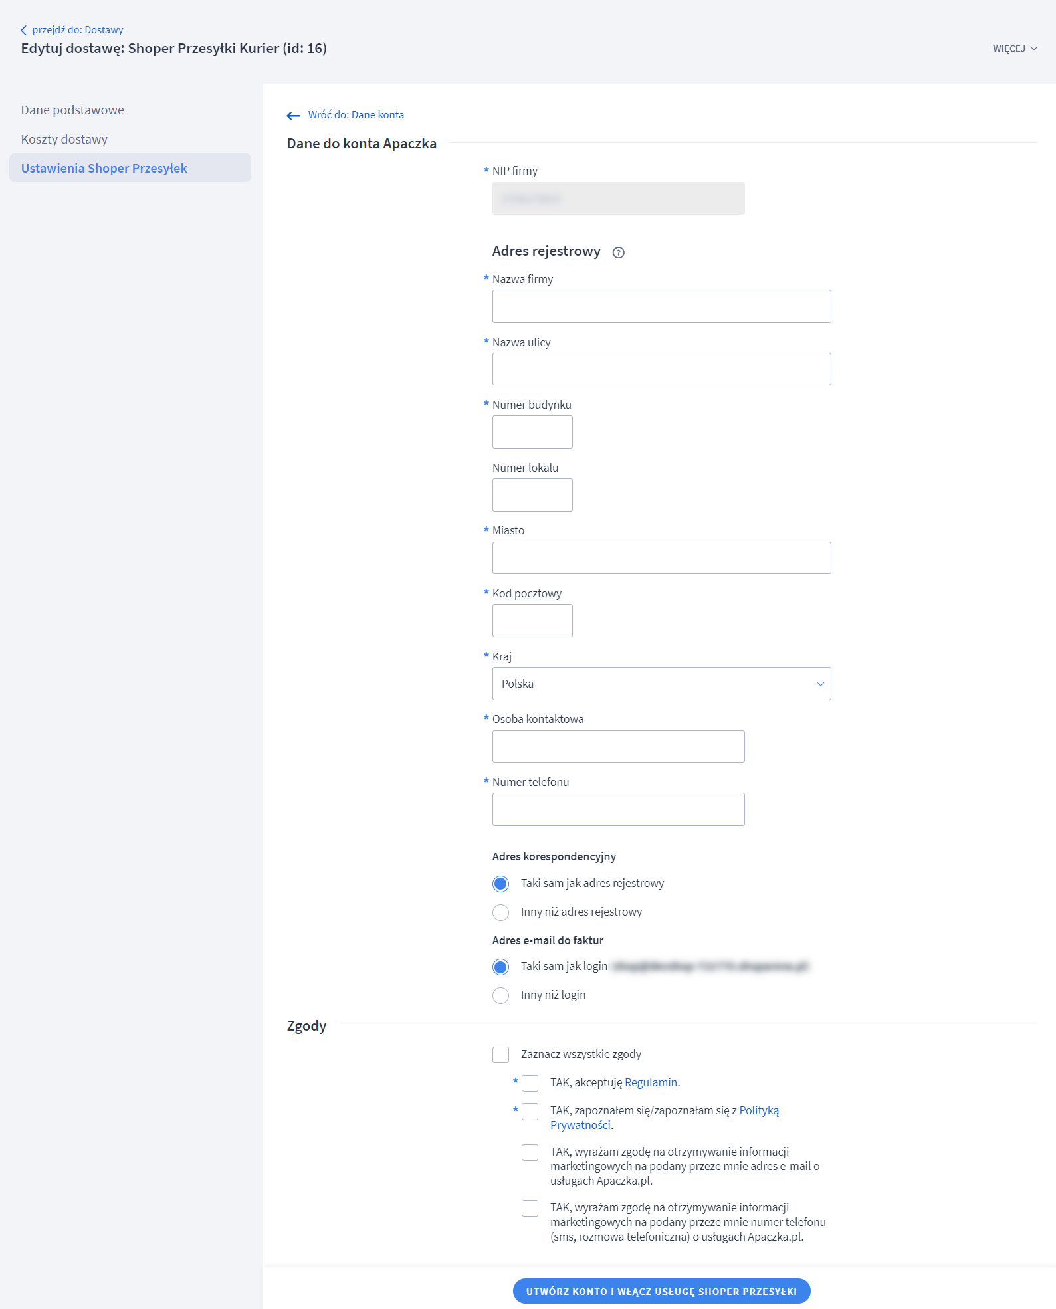1056x1309 pixels.
Task: Tick the phone marketing consent checkbox
Action: pyautogui.click(x=530, y=1208)
